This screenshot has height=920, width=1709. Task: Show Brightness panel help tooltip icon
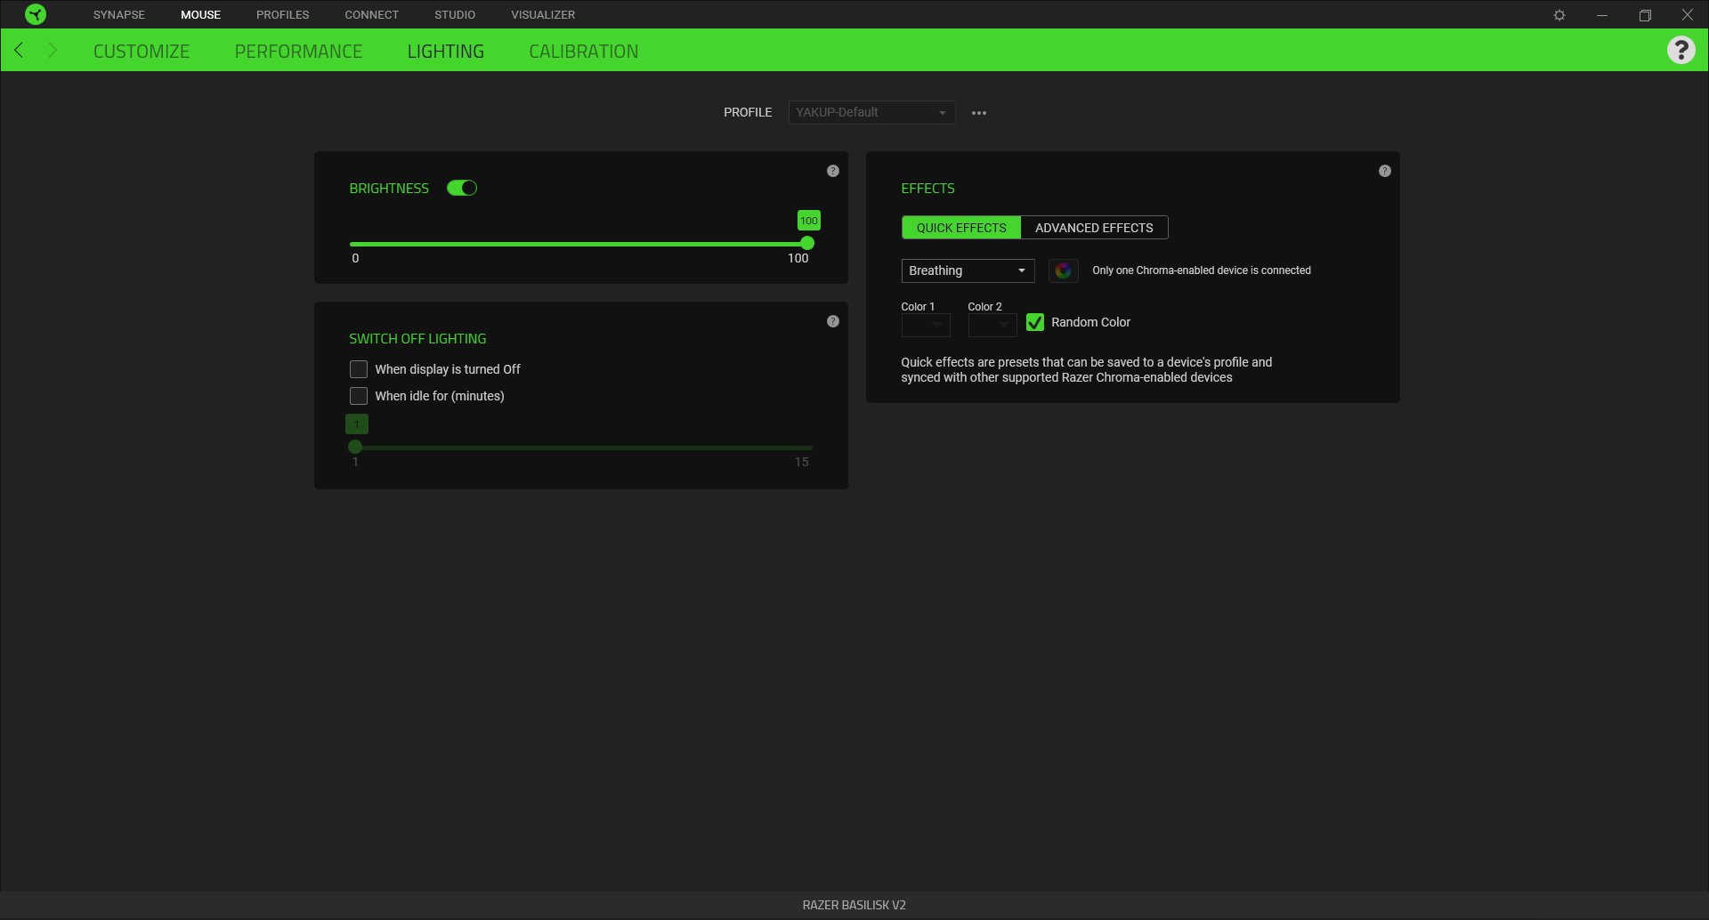(x=833, y=171)
